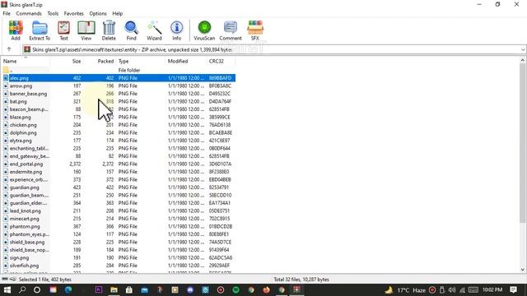
Task: Open the Tools menu
Action: click(x=53, y=13)
